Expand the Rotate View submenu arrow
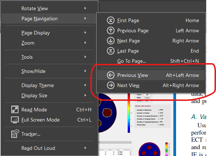 tap(85, 8)
